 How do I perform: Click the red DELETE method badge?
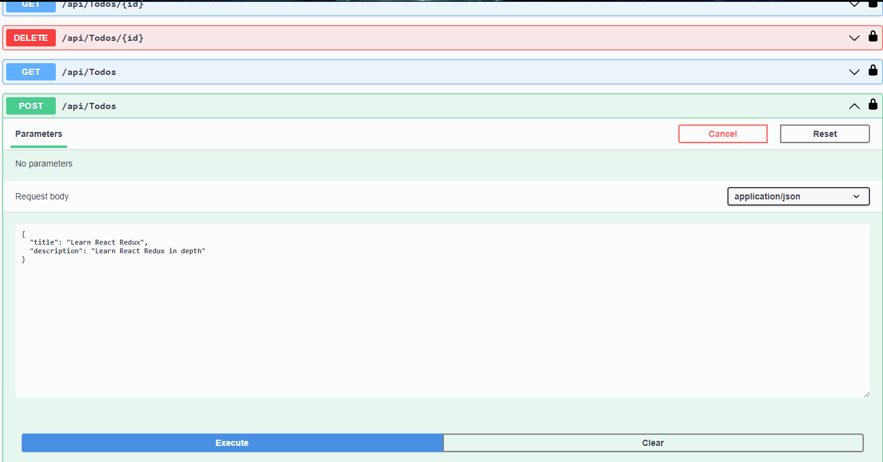pyautogui.click(x=31, y=38)
